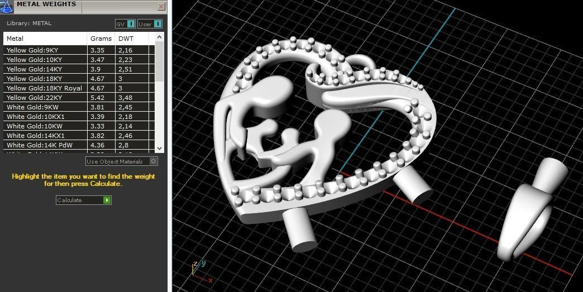
Task: Select the White Gold:14KX1 row
Action: (x=79, y=136)
